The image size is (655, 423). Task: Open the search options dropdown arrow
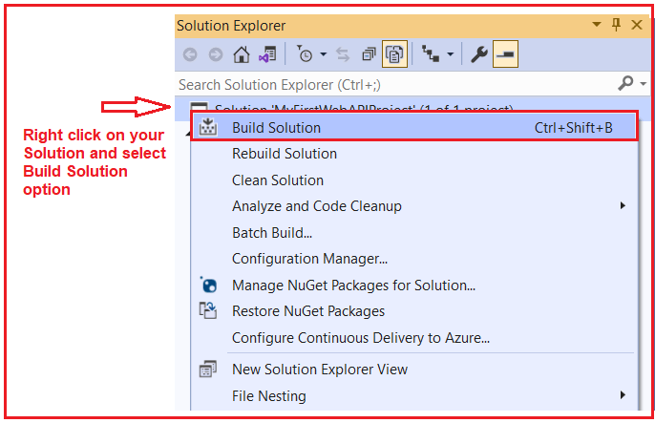643,84
